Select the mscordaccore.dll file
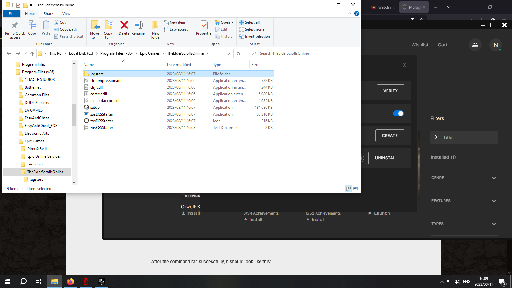512x288 pixels. tap(179, 101)
